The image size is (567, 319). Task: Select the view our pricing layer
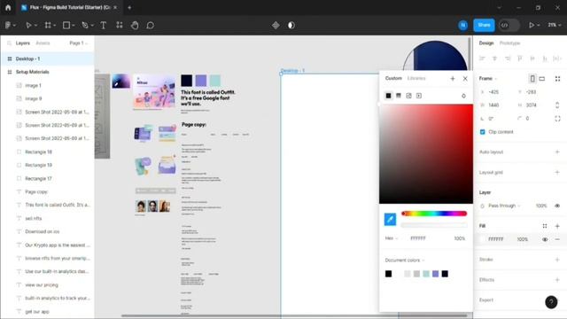click(x=47, y=285)
